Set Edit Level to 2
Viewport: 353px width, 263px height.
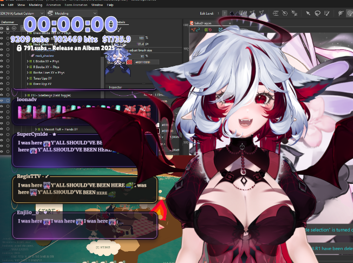click(x=225, y=14)
